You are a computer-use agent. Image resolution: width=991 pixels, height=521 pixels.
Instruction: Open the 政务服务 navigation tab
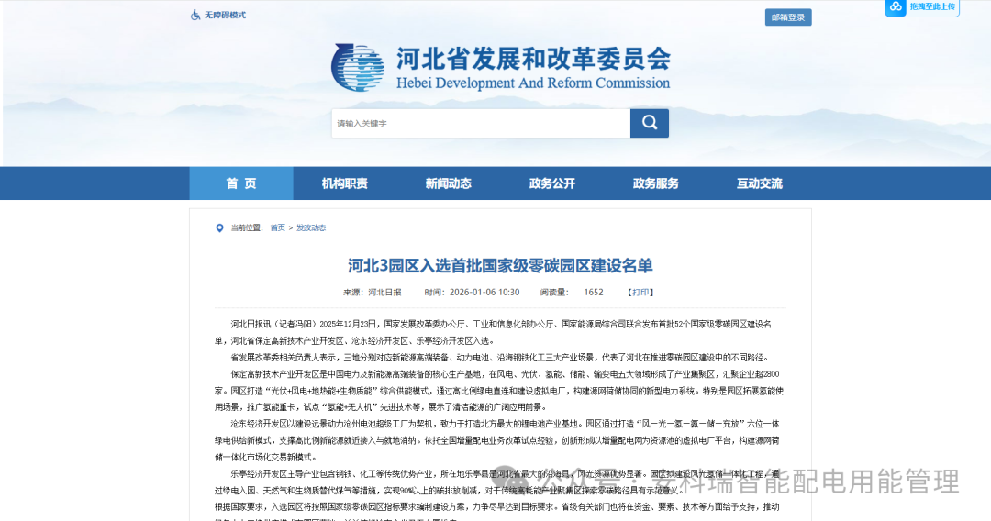point(655,183)
